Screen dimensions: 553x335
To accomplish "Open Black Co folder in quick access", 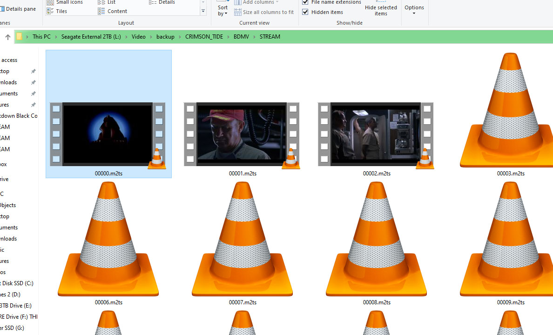I will pos(19,116).
